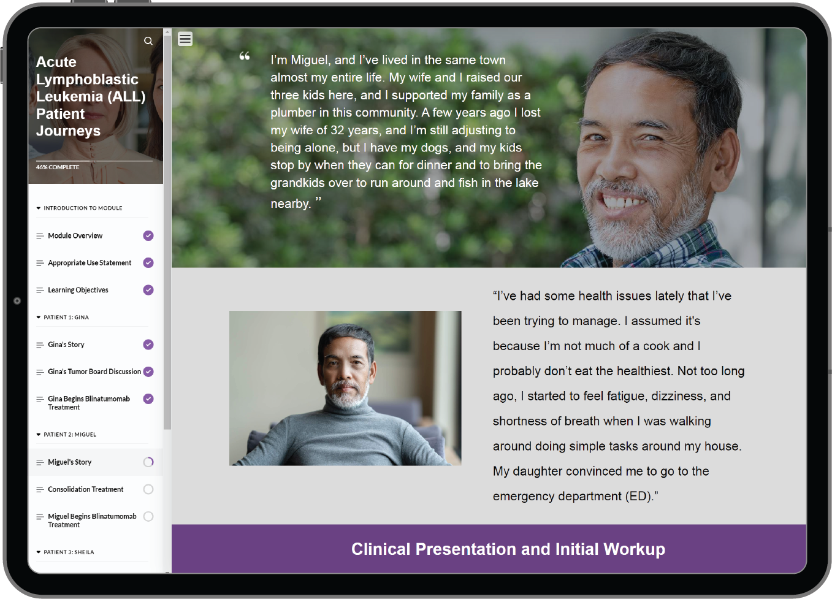This screenshot has height=599, width=832.
Task: Click the in-progress circle for Miguel's Story
Action: point(148,462)
